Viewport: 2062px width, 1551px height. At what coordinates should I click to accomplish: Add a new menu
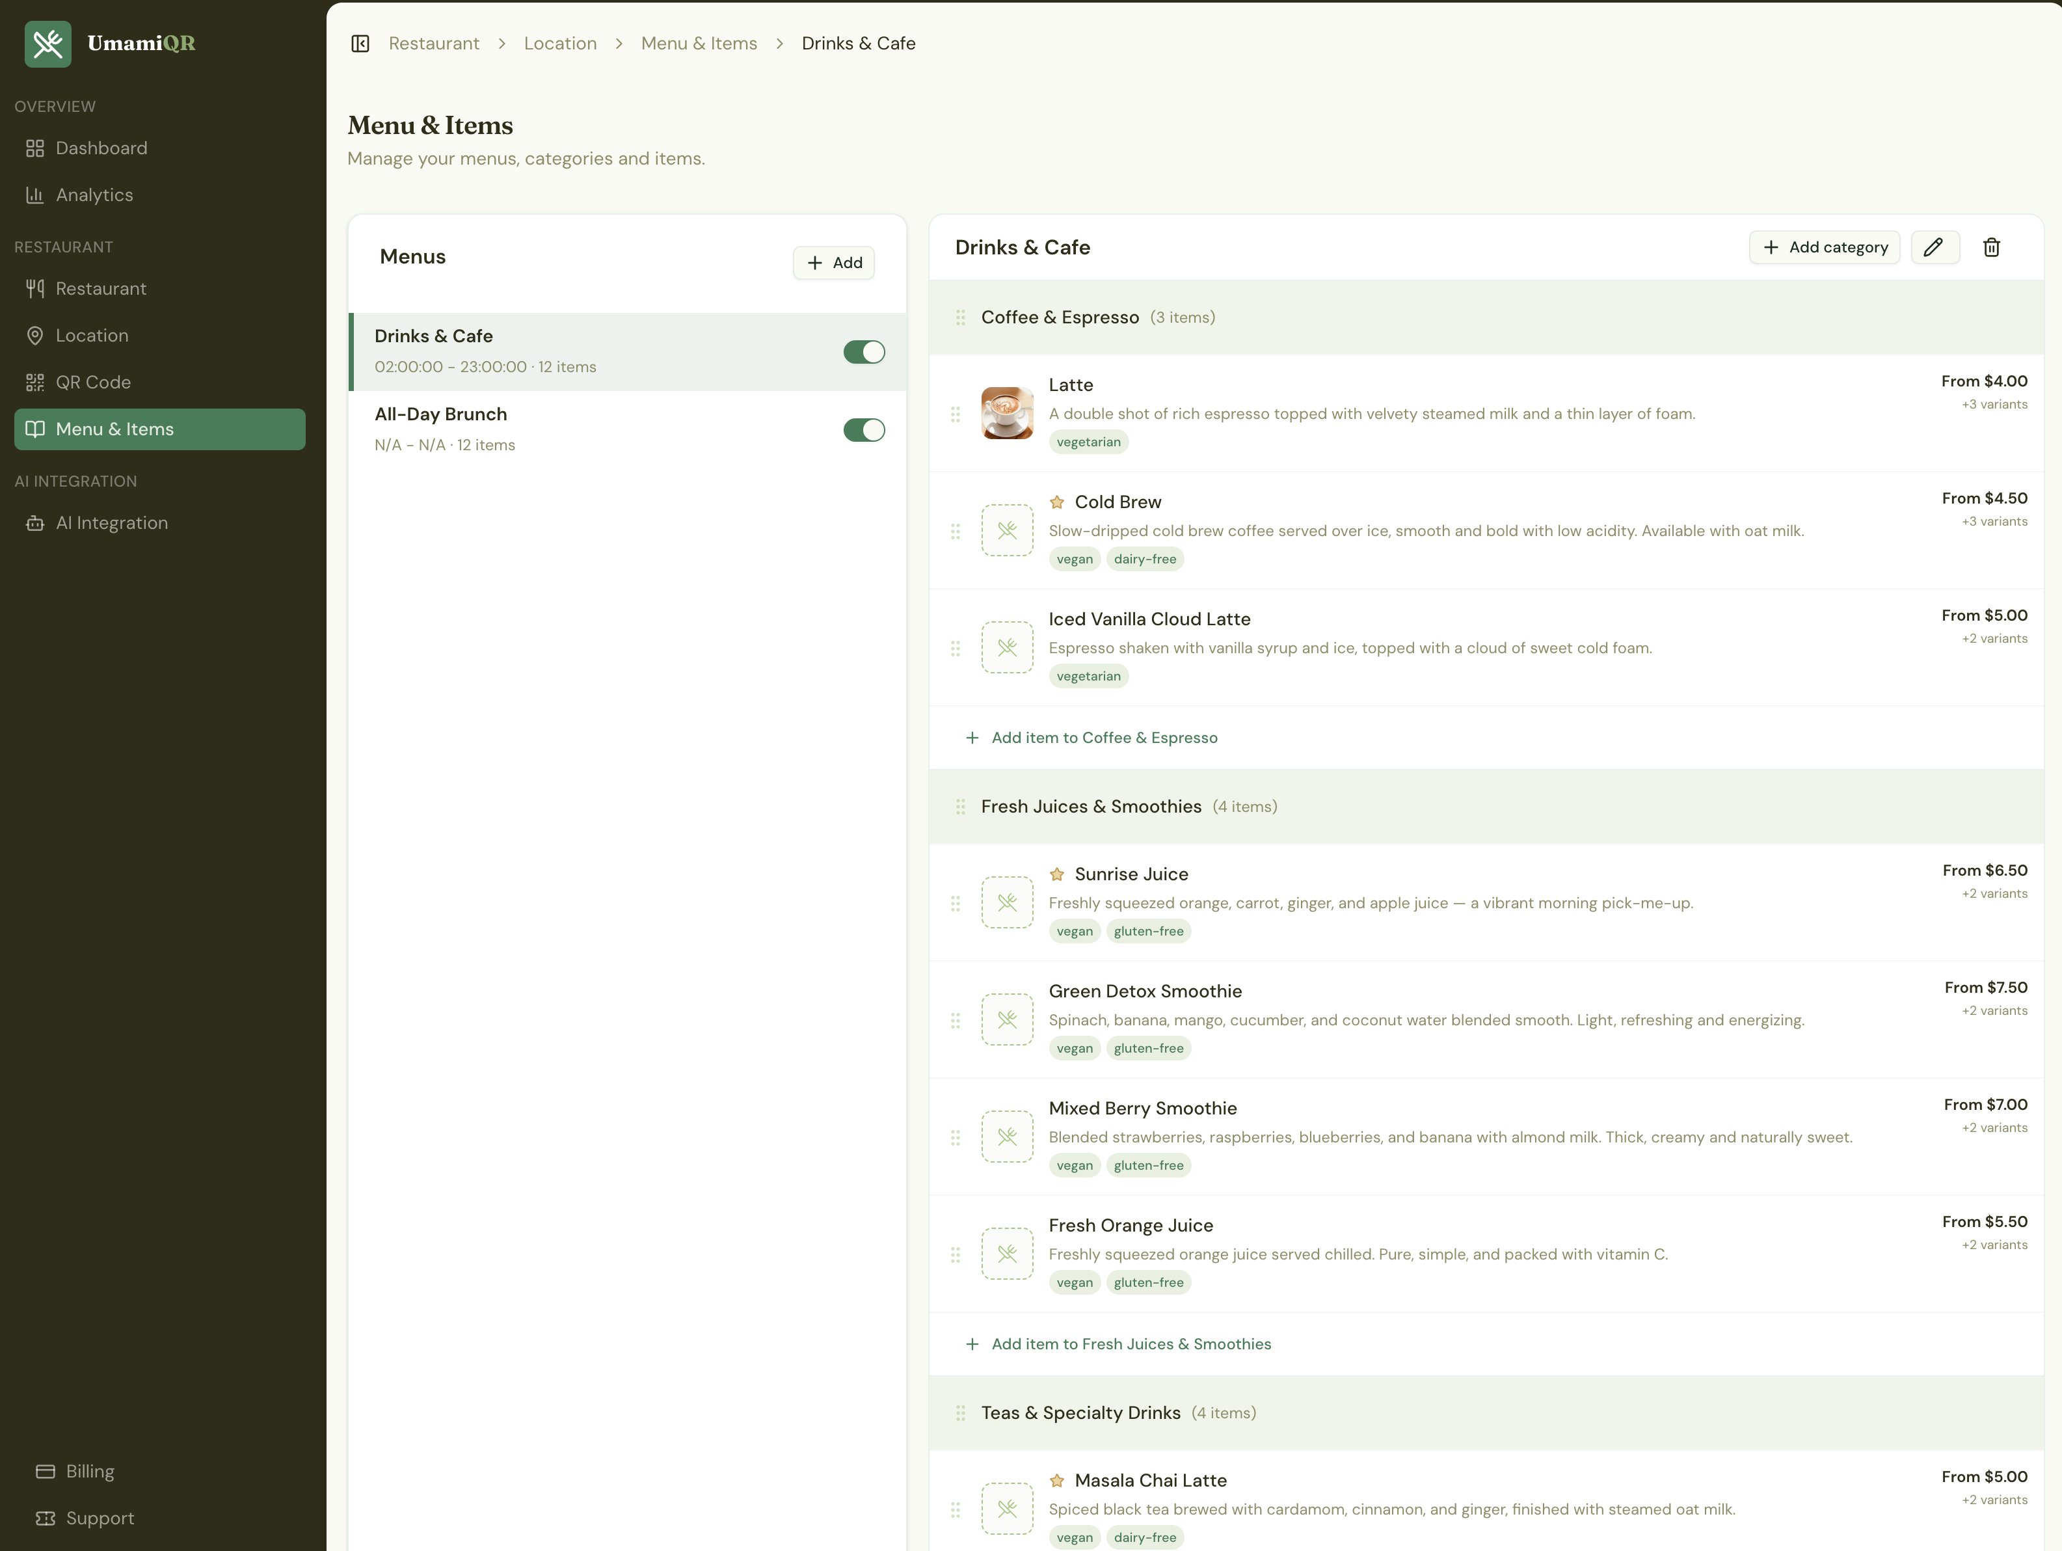(x=833, y=263)
